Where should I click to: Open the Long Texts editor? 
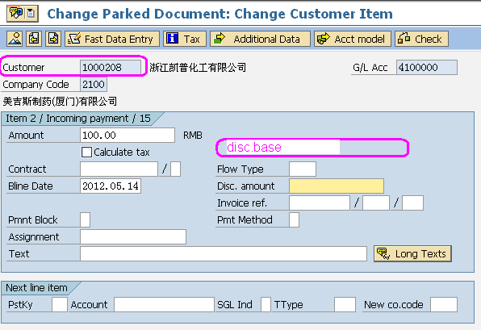tap(412, 253)
